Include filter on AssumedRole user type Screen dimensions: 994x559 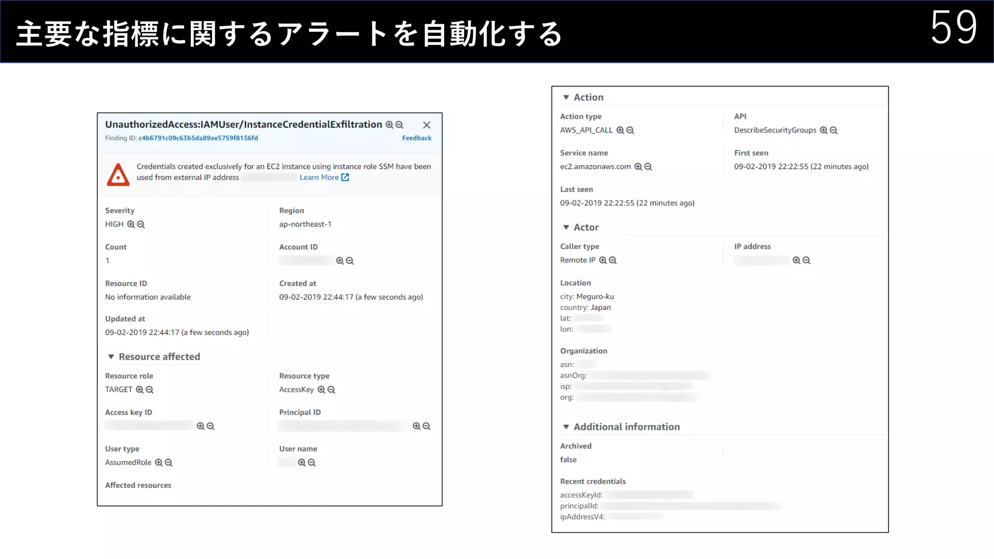159,462
